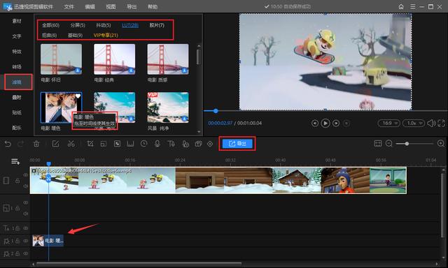Click filter list scroll up arrow
The height and width of the screenshot is (268, 448).
(199, 45)
